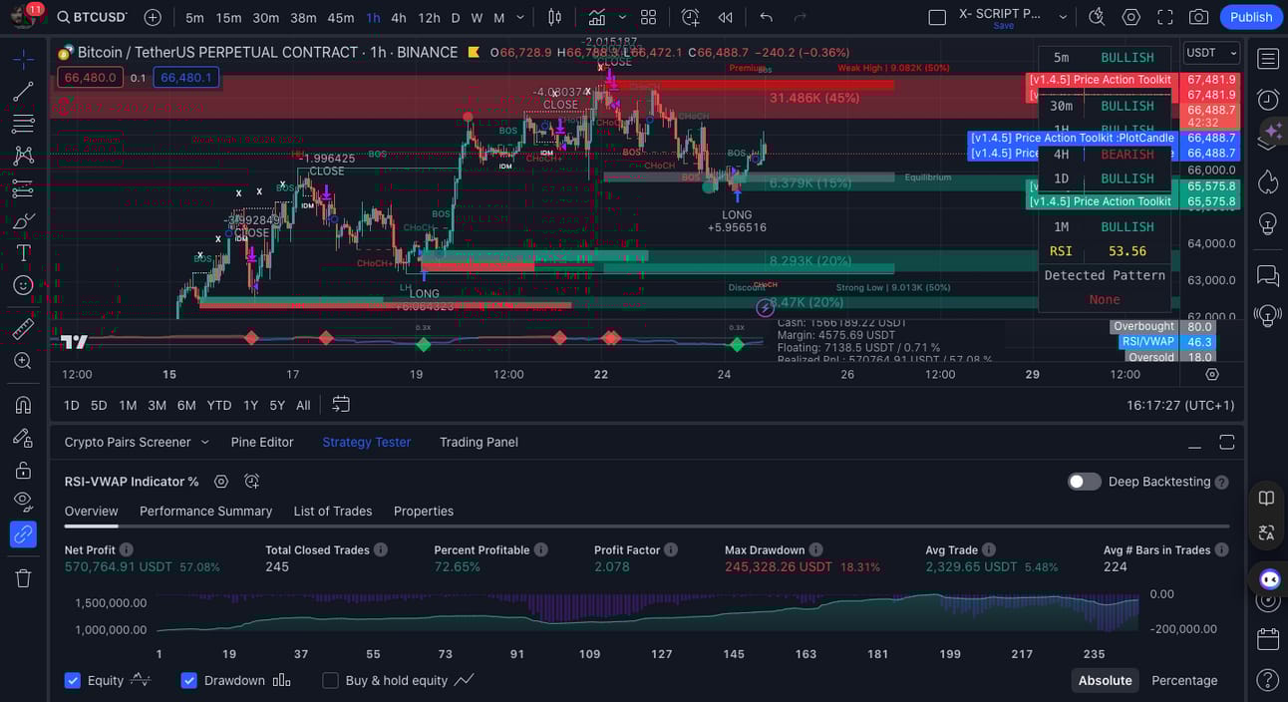
Task: Switch to the Strategy Tester tab
Action: [x=366, y=442]
